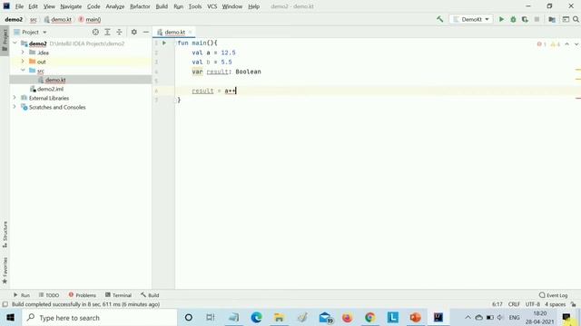
Task: Open the Mail app from taskbar
Action: [x=325, y=318]
